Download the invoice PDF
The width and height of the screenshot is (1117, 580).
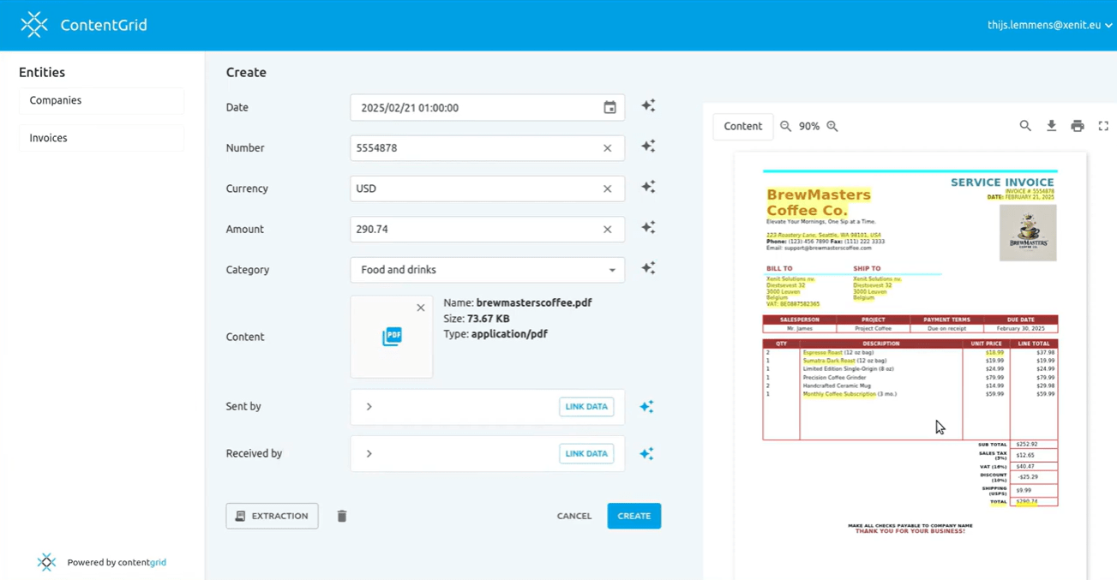click(1051, 126)
